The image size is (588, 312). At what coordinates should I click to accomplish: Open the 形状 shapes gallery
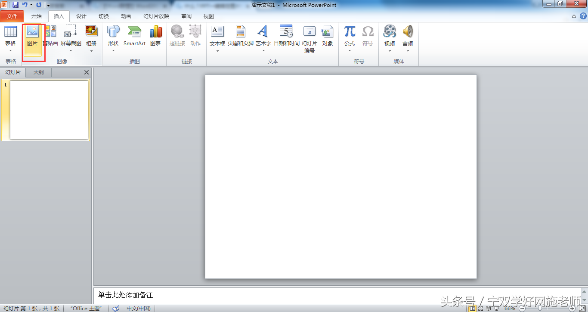(113, 32)
